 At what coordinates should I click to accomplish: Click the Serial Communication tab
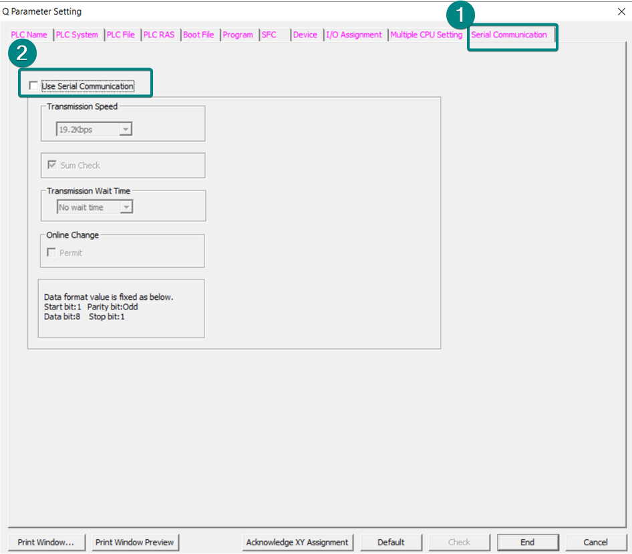(509, 35)
